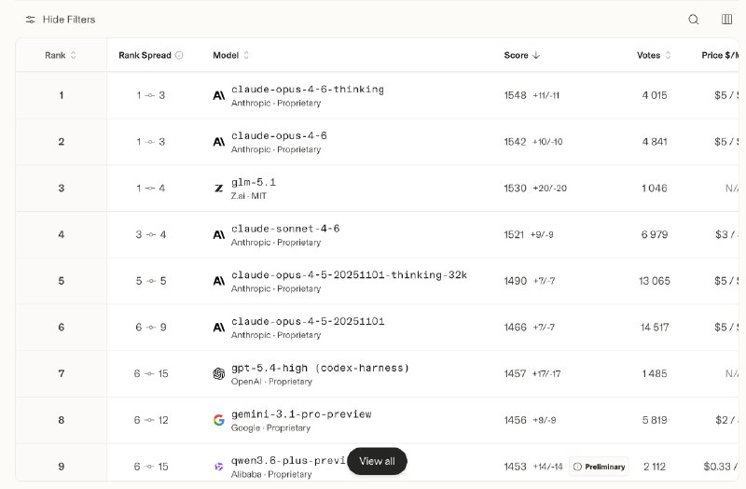Click the Alibaba logo beside qwen3.6-plus
Viewport: 746px width, 489px height.
[x=218, y=467]
